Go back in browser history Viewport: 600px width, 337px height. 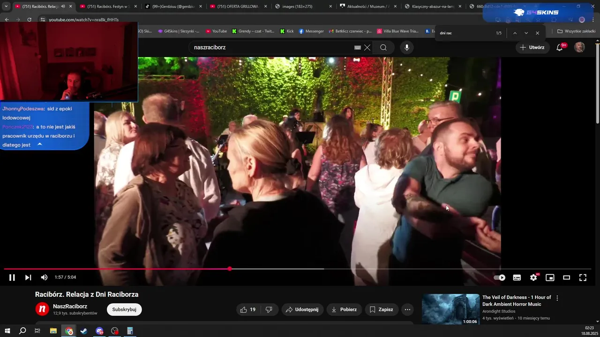7,20
